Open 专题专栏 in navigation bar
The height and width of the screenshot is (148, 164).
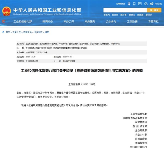pos(153,22)
